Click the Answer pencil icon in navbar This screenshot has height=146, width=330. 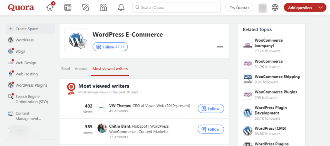coord(85,7)
